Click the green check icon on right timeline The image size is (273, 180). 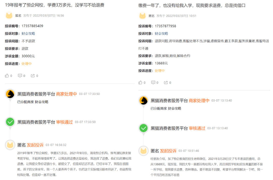143,128
